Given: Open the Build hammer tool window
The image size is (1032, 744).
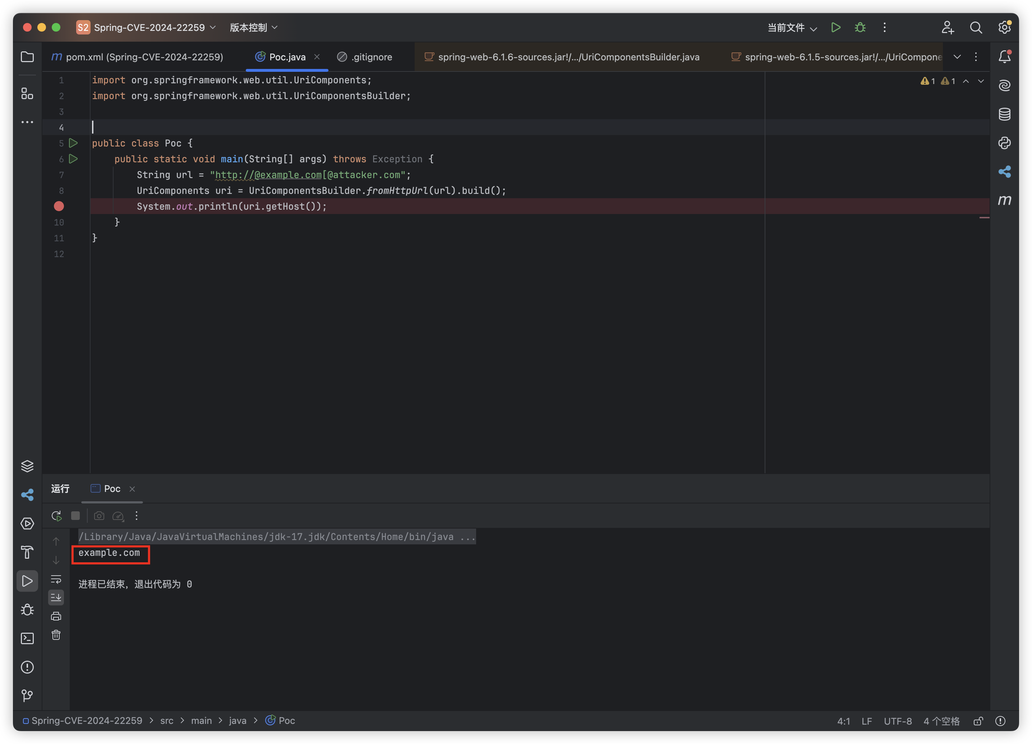Looking at the screenshot, I should [x=27, y=552].
